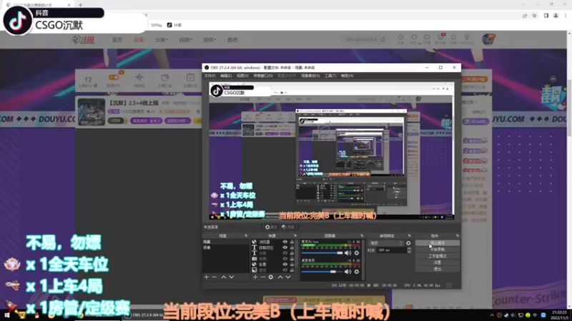Viewport: 572px width, 321px height.
Task: Click the 退出 button in OBS Controls
Action: point(438,269)
